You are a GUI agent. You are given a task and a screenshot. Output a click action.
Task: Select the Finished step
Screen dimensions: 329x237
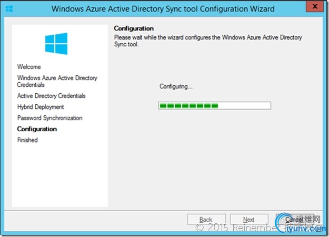point(27,140)
